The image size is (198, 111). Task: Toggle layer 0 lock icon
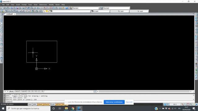pyautogui.click(x=49, y=11)
